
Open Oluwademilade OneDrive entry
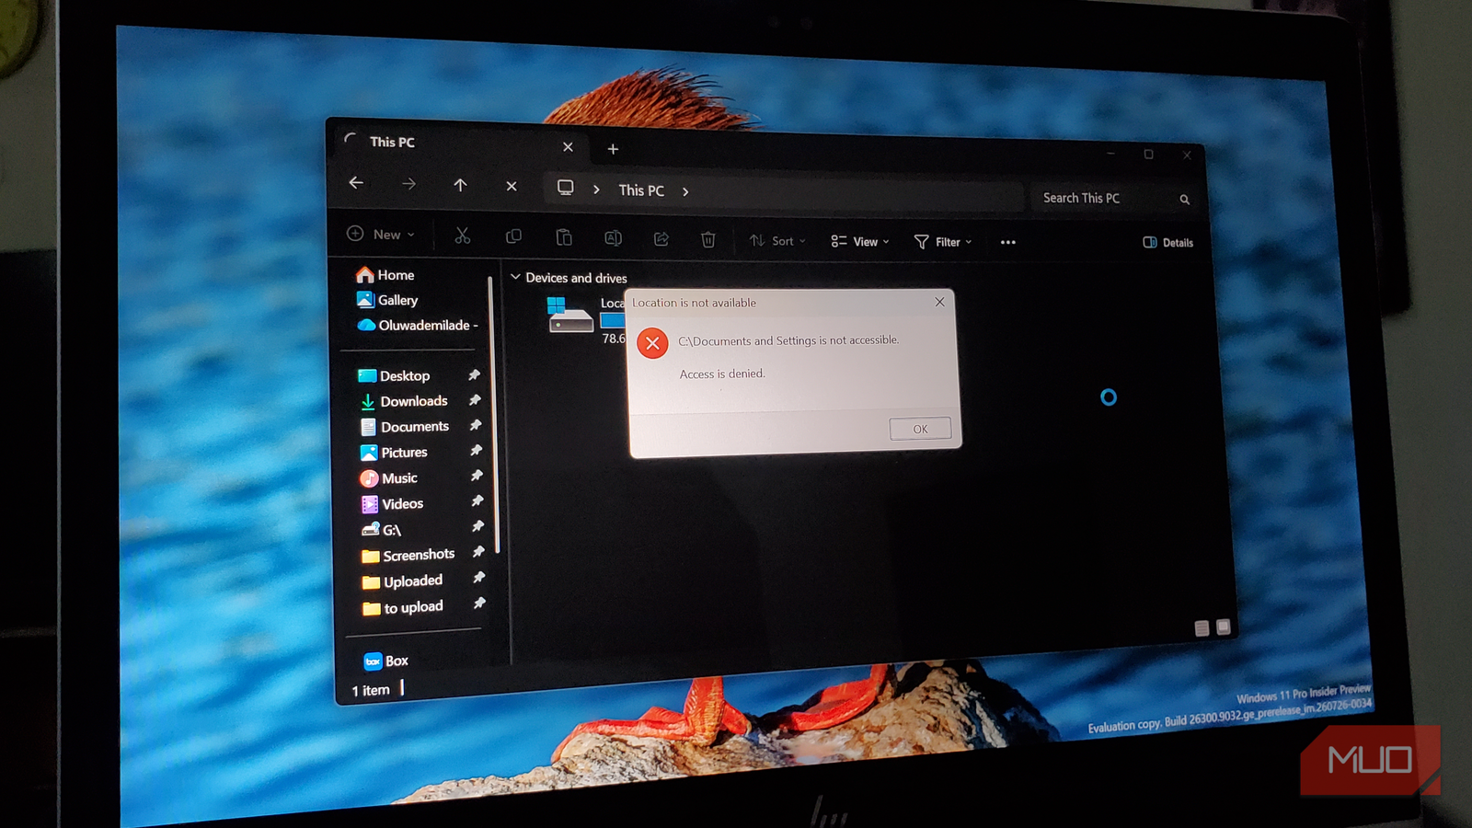[418, 325]
